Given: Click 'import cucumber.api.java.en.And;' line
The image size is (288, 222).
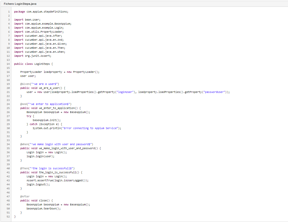Looking at the screenshot, I should click(39, 40).
